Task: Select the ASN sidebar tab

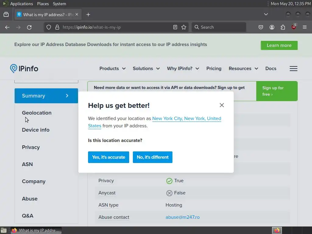Action: [x=27, y=164]
